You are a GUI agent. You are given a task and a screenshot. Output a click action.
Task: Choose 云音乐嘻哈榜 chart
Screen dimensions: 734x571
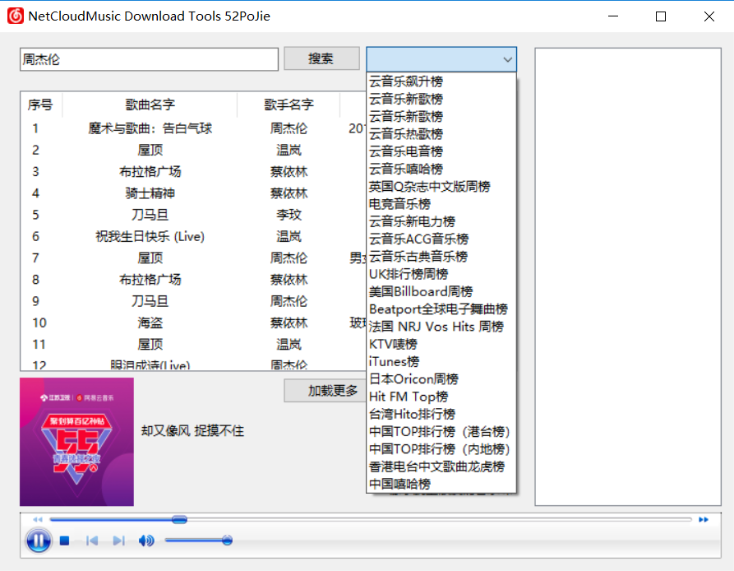coord(441,169)
